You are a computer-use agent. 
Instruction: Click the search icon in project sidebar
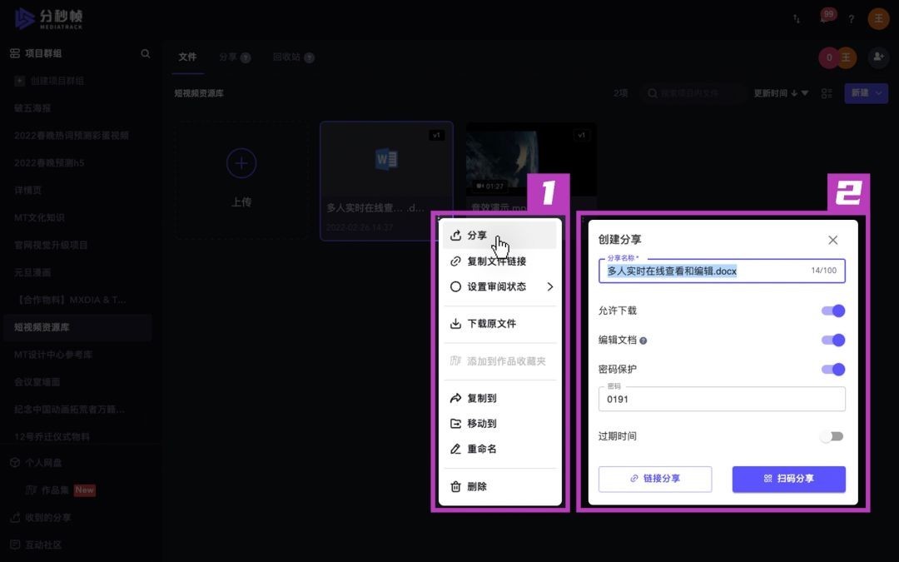coord(146,53)
